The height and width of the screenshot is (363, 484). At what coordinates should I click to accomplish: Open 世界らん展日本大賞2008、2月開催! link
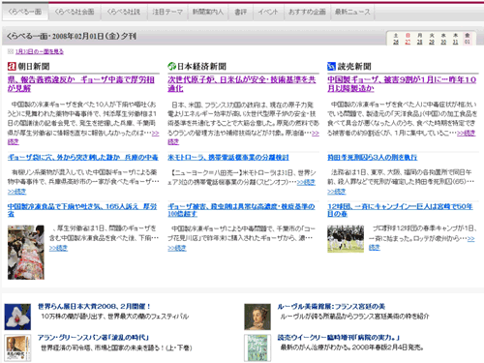pyautogui.click(x=94, y=307)
